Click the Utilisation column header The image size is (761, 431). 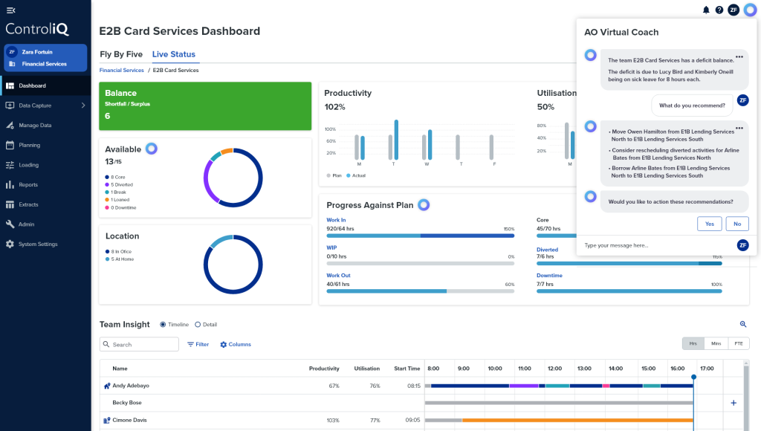pyautogui.click(x=366, y=369)
